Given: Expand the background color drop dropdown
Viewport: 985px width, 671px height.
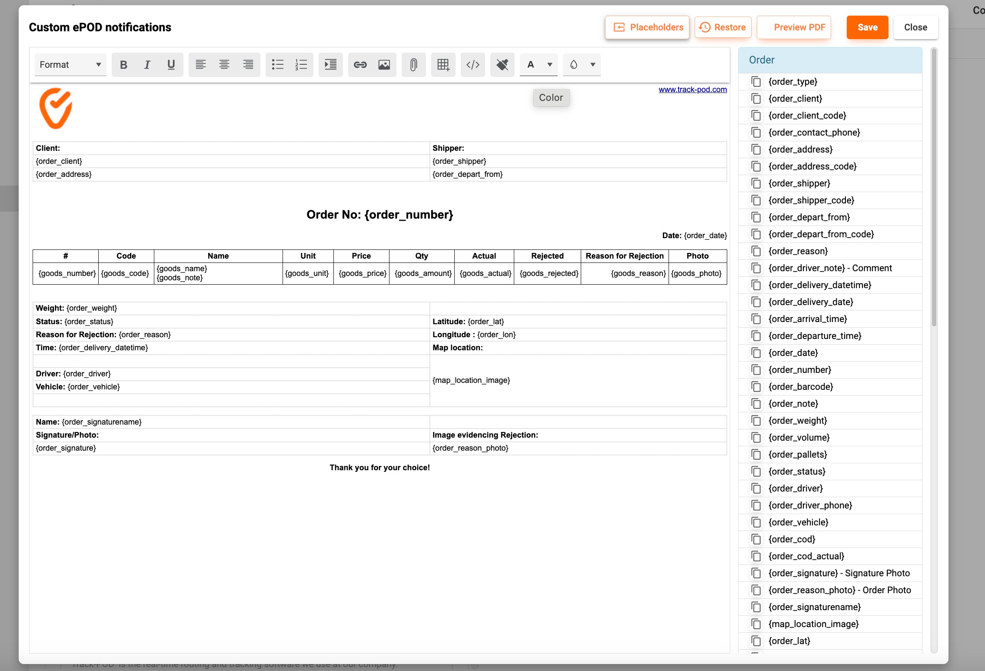Looking at the screenshot, I should [592, 65].
